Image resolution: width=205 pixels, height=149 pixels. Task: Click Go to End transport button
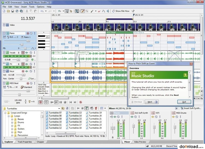point(75,102)
